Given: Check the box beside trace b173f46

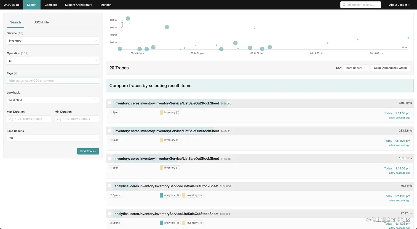Looking at the screenshot, I should pyautogui.click(x=109, y=158).
